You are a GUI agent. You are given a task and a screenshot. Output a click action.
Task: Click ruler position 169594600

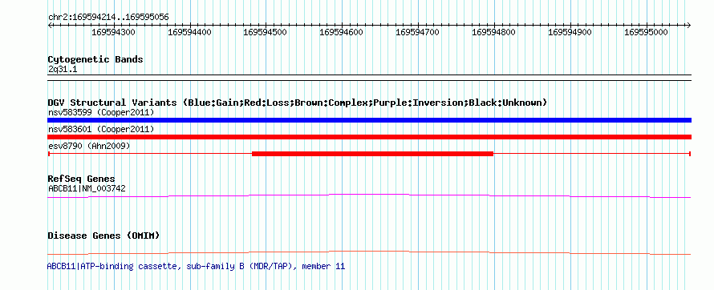coord(342,33)
